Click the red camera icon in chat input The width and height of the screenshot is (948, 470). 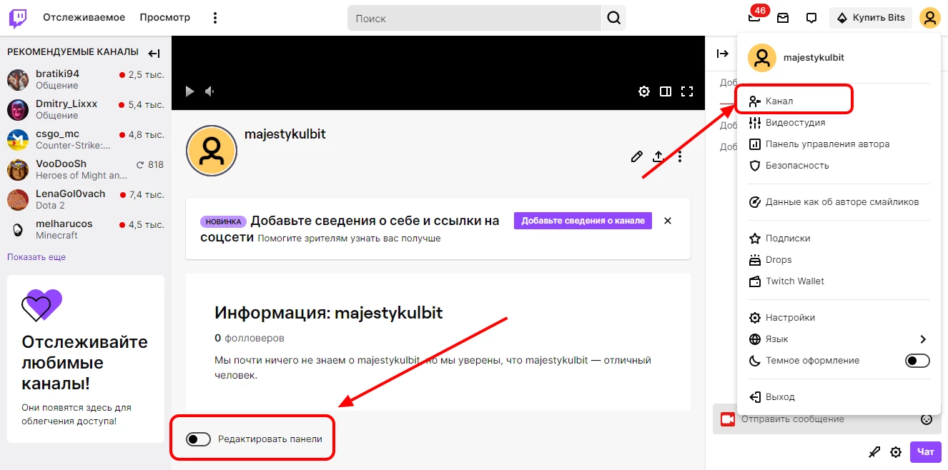(x=728, y=419)
